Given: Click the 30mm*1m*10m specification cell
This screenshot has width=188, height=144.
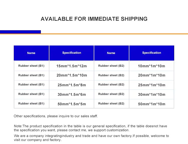Looking at the screenshot, I should point(152,94).
